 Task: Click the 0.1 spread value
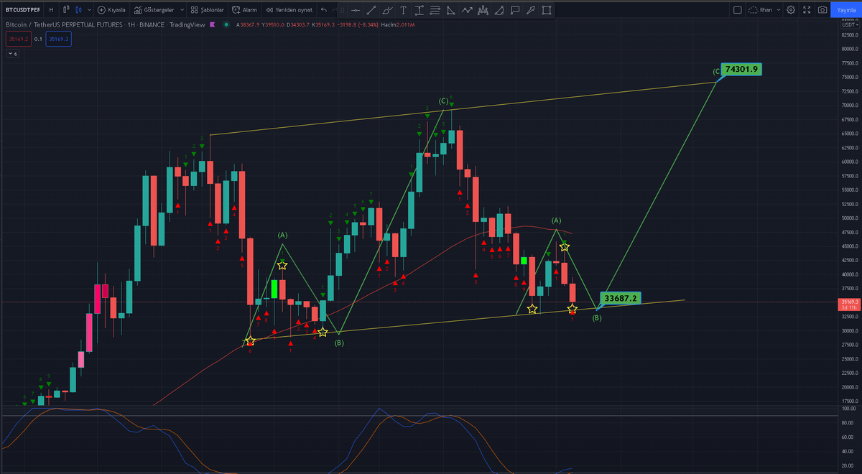(x=38, y=39)
